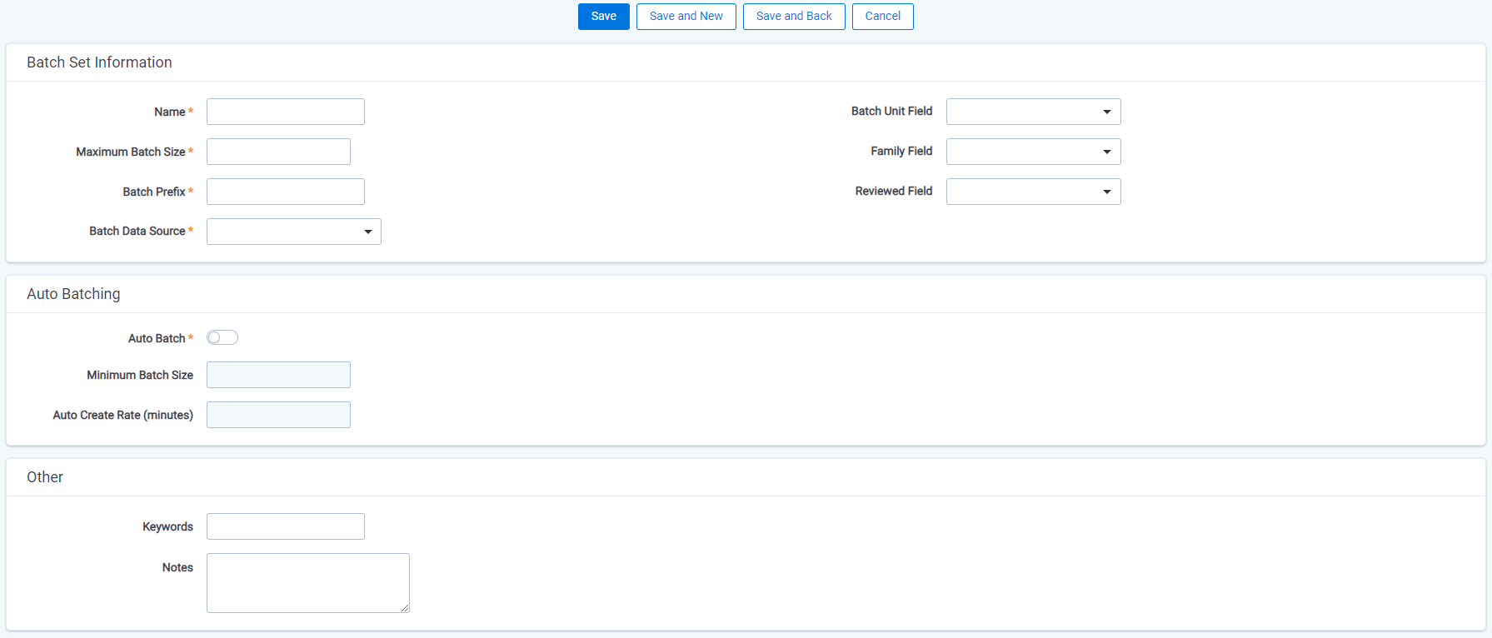Open the Batch Data Source dropdown
The image size is (1492, 638).
[x=294, y=232]
